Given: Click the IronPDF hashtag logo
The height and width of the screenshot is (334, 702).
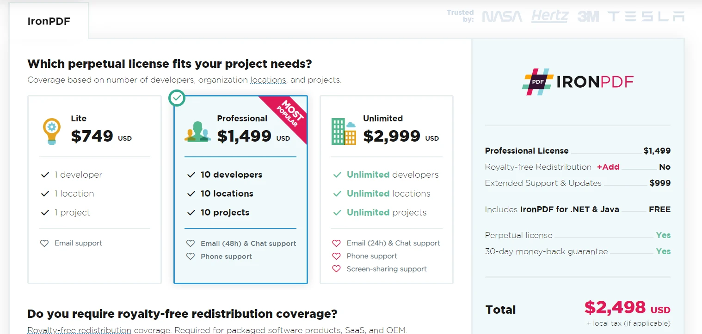Looking at the screenshot, I should [x=538, y=82].
